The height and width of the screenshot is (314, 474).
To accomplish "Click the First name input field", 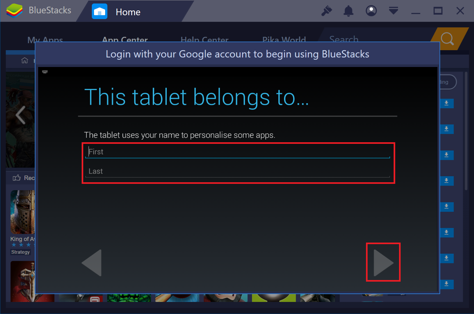I will pos(238,152).
